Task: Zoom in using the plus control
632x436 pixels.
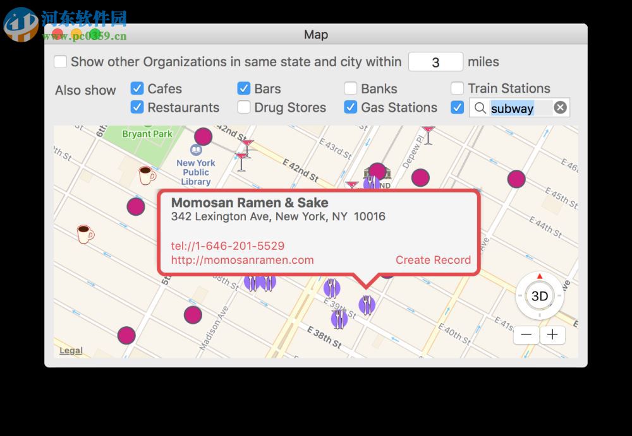Action: coord(553,335)
